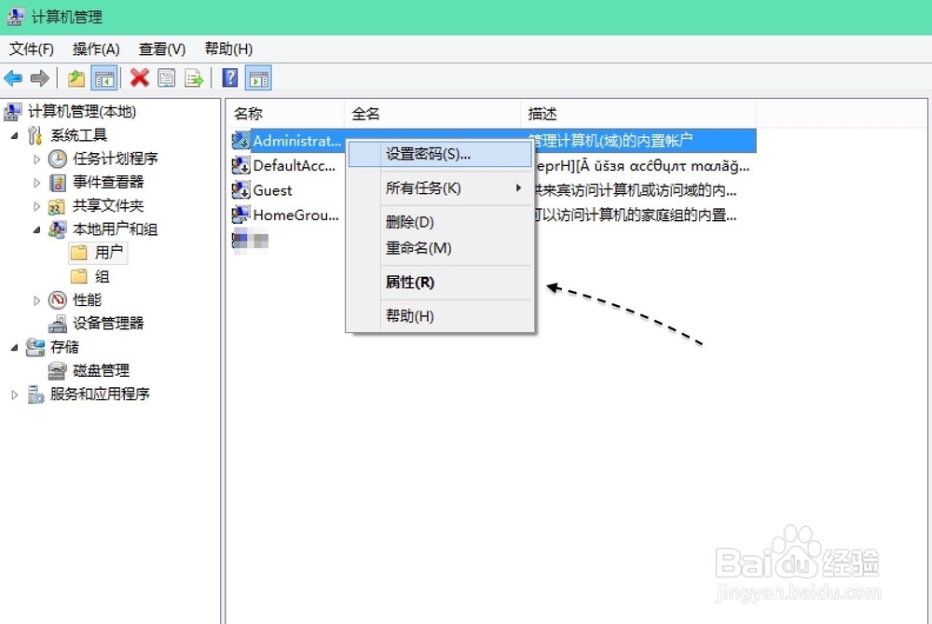932x624 pixels.
Task: Collapse the 本地用户和组 tree node
Action: click(x=35, y=229)
